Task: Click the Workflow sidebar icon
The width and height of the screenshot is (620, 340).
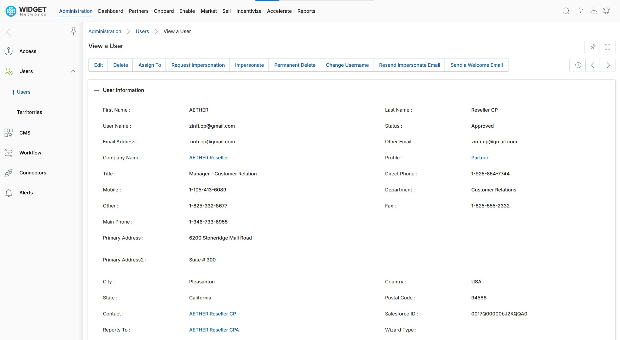Action: 9,153
